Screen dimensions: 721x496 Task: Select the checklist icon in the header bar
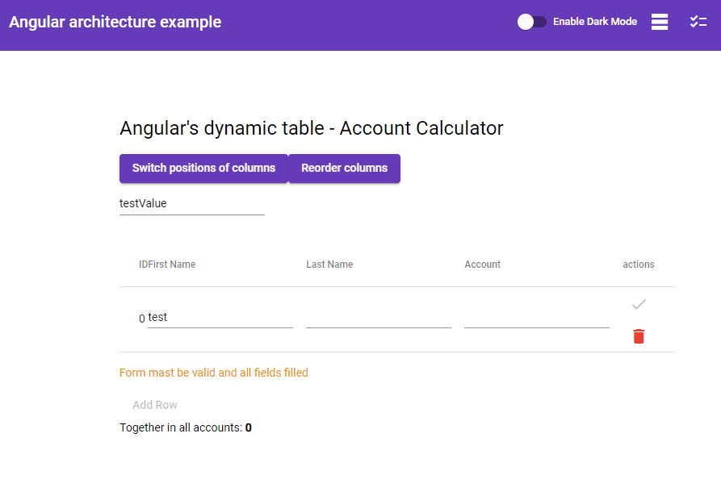698,22
